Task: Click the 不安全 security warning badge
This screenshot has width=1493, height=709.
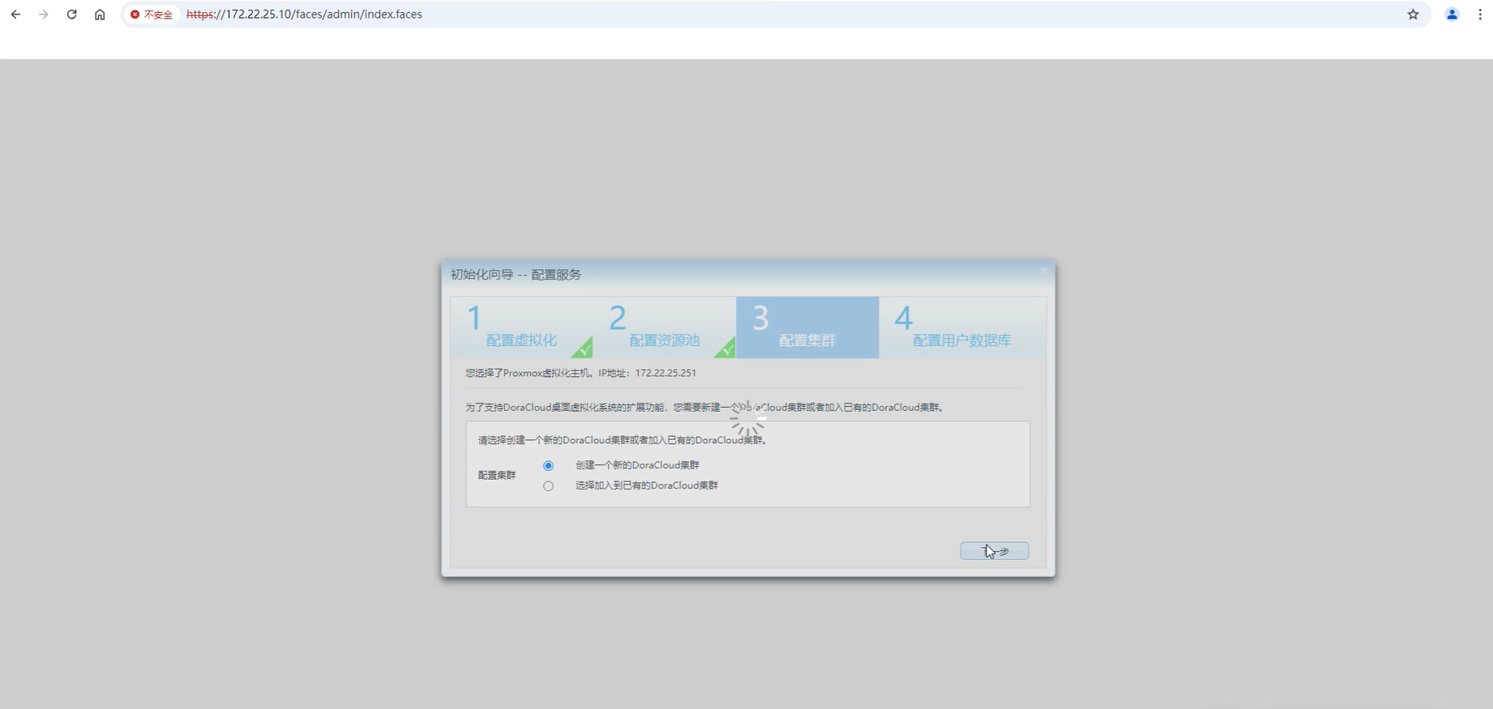Action: click(x=152, y=15)
